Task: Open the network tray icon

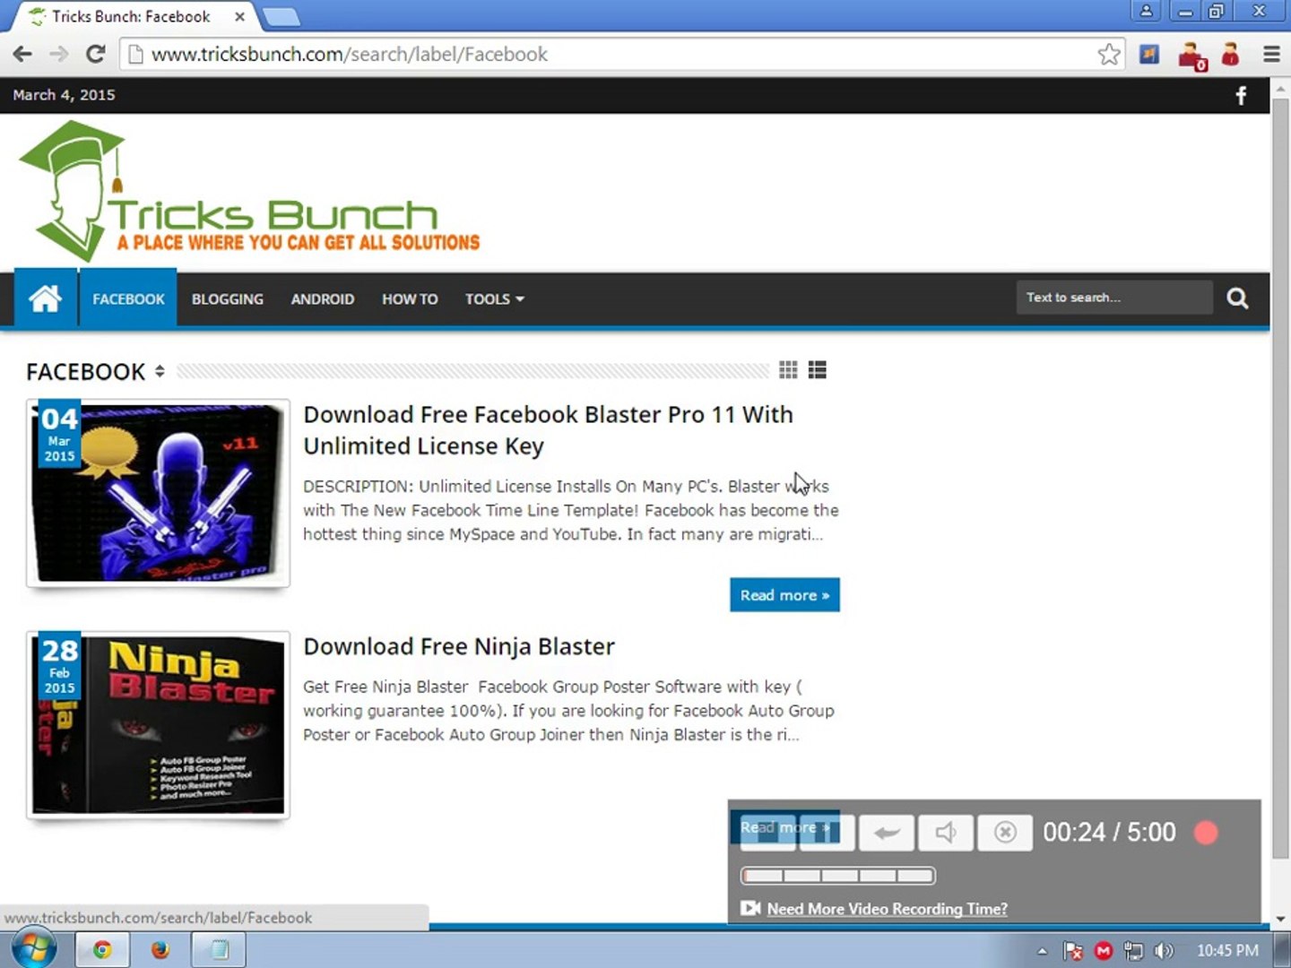Action: point(1134,951)
